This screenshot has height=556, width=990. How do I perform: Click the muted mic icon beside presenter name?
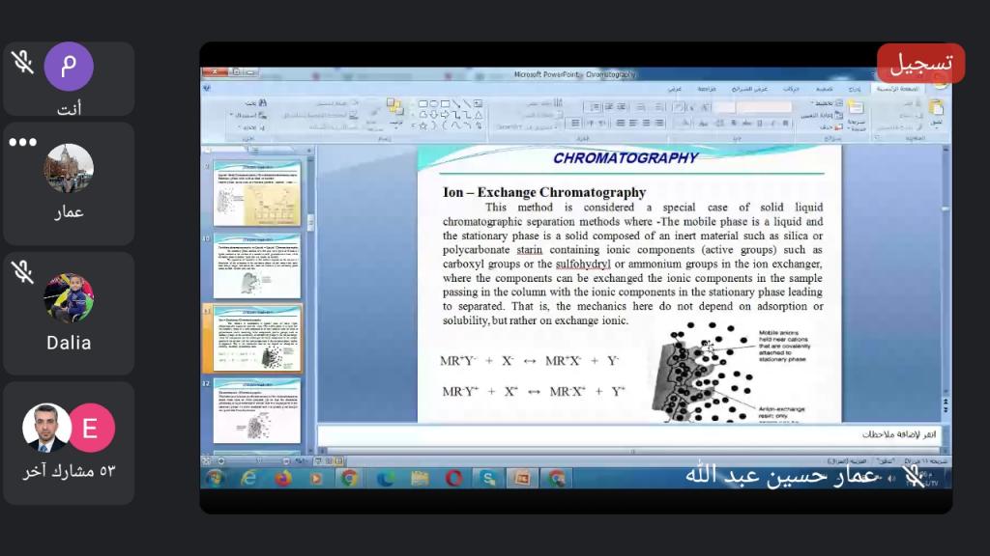click(914, 477)
